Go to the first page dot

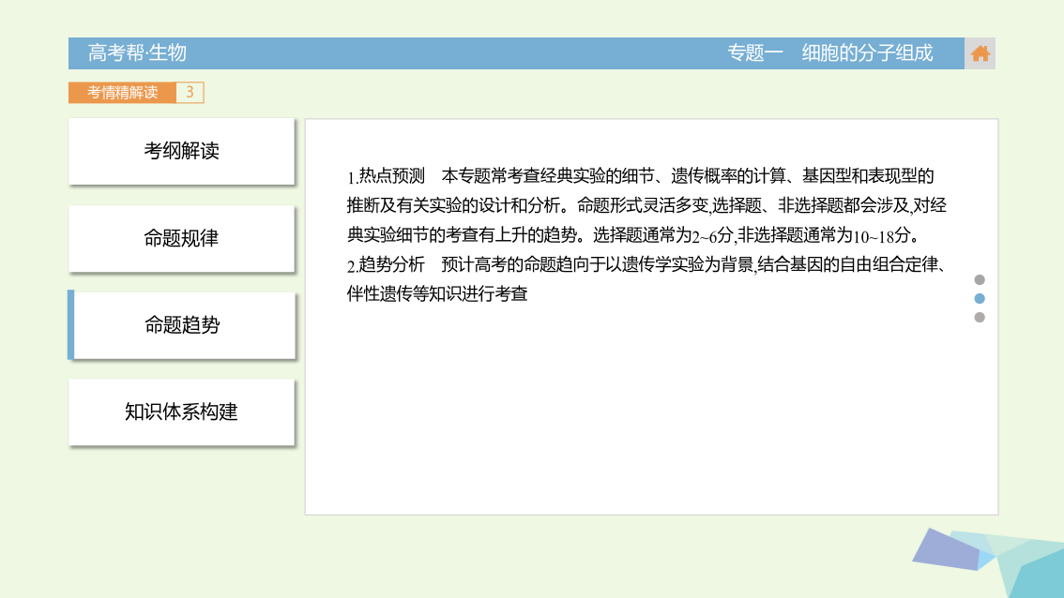tap(980, 279)
